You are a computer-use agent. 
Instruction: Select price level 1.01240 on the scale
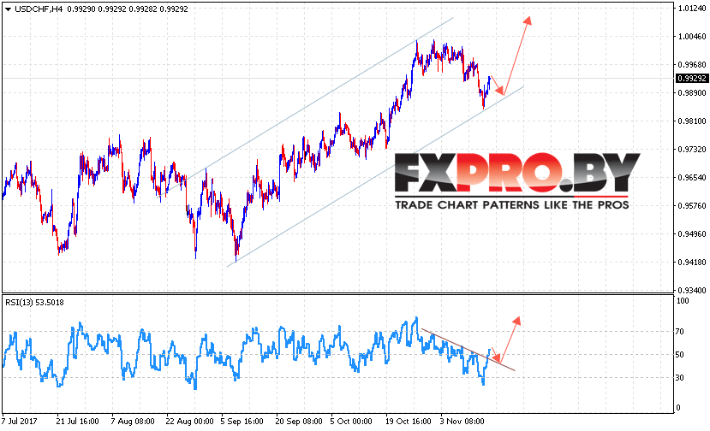click(691, 9)
